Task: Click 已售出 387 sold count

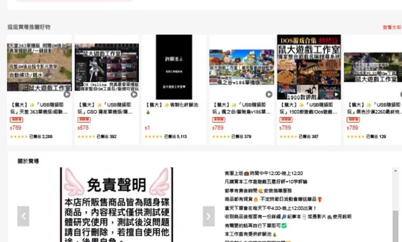Action: (x=308, y=136)
